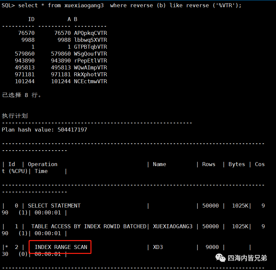Screen dimensions: 276x270
Task: Click the Time column header
Action: click(41, 171)
